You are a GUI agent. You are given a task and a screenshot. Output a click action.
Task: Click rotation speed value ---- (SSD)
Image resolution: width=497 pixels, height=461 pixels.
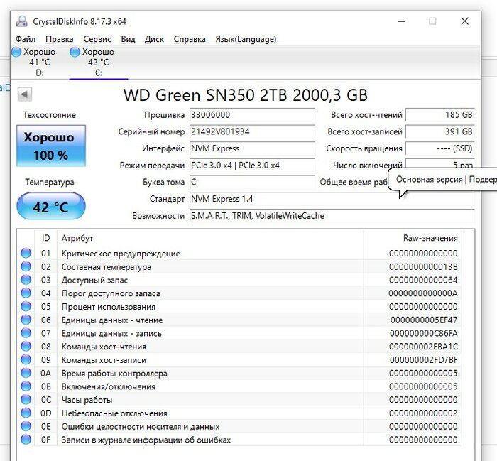(x=440, y=148)
